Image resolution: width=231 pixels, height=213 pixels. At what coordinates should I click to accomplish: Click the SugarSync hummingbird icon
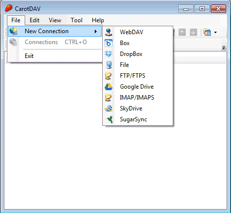tap(109, 119)
